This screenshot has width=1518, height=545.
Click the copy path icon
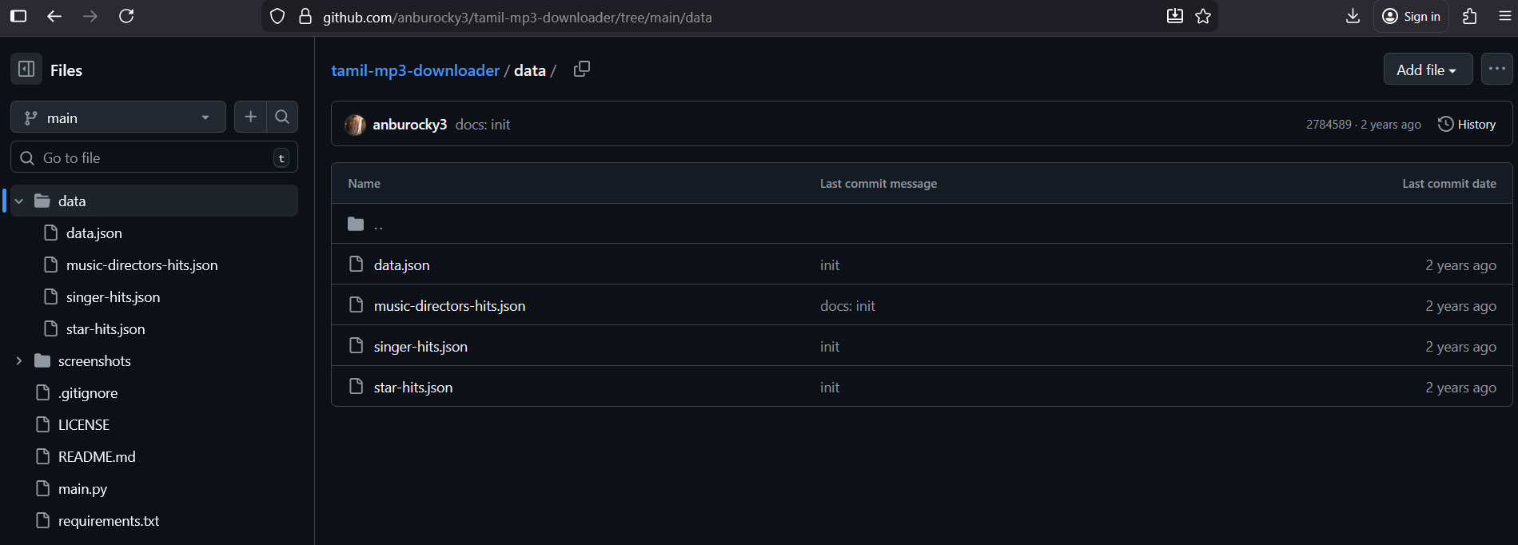582,70
